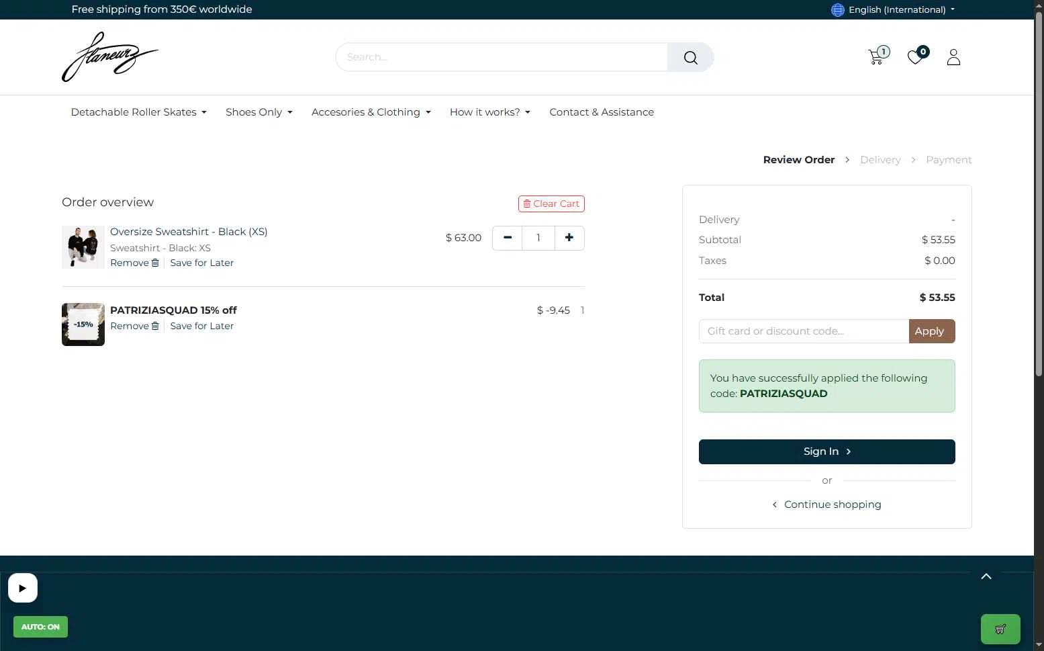Focus the search input field
This screenshot has height=651, width=1044.
(x=502, y=57)
